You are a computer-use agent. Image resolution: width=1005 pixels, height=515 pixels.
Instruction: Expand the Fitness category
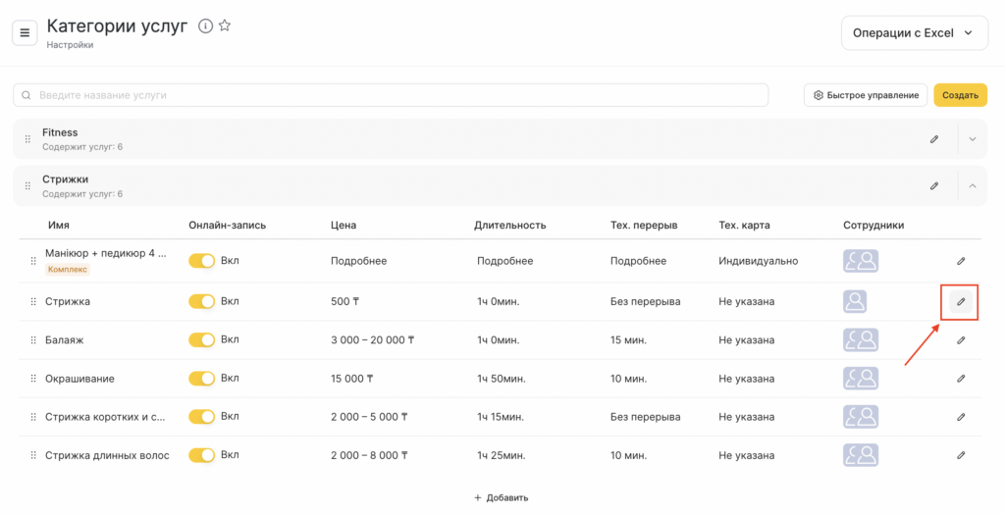pos(973,139)
